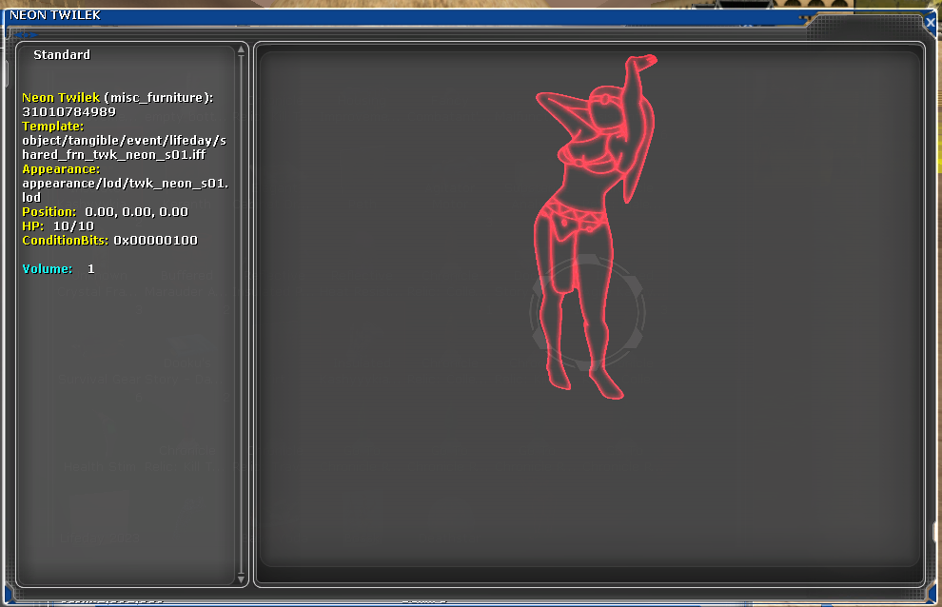This screenshot has height=607, width=942.
Task: Click the object ID 31010784989
Action: (x=69, y=111)
